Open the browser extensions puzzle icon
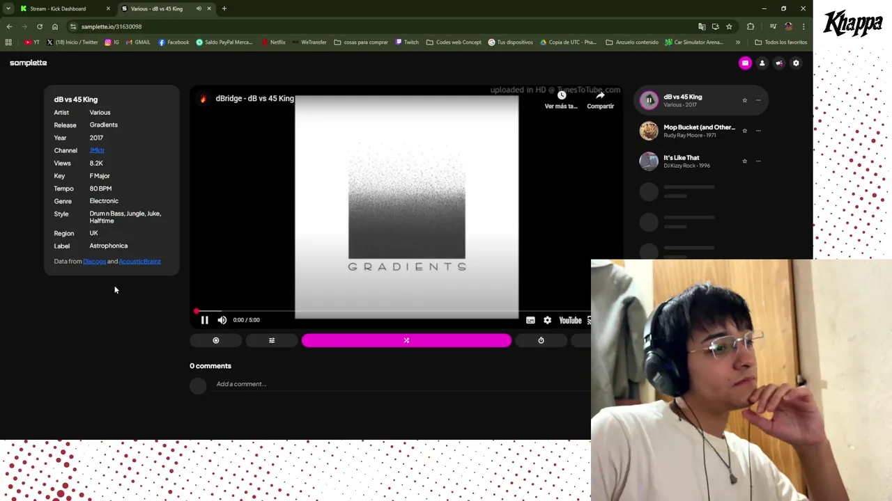 751,26
